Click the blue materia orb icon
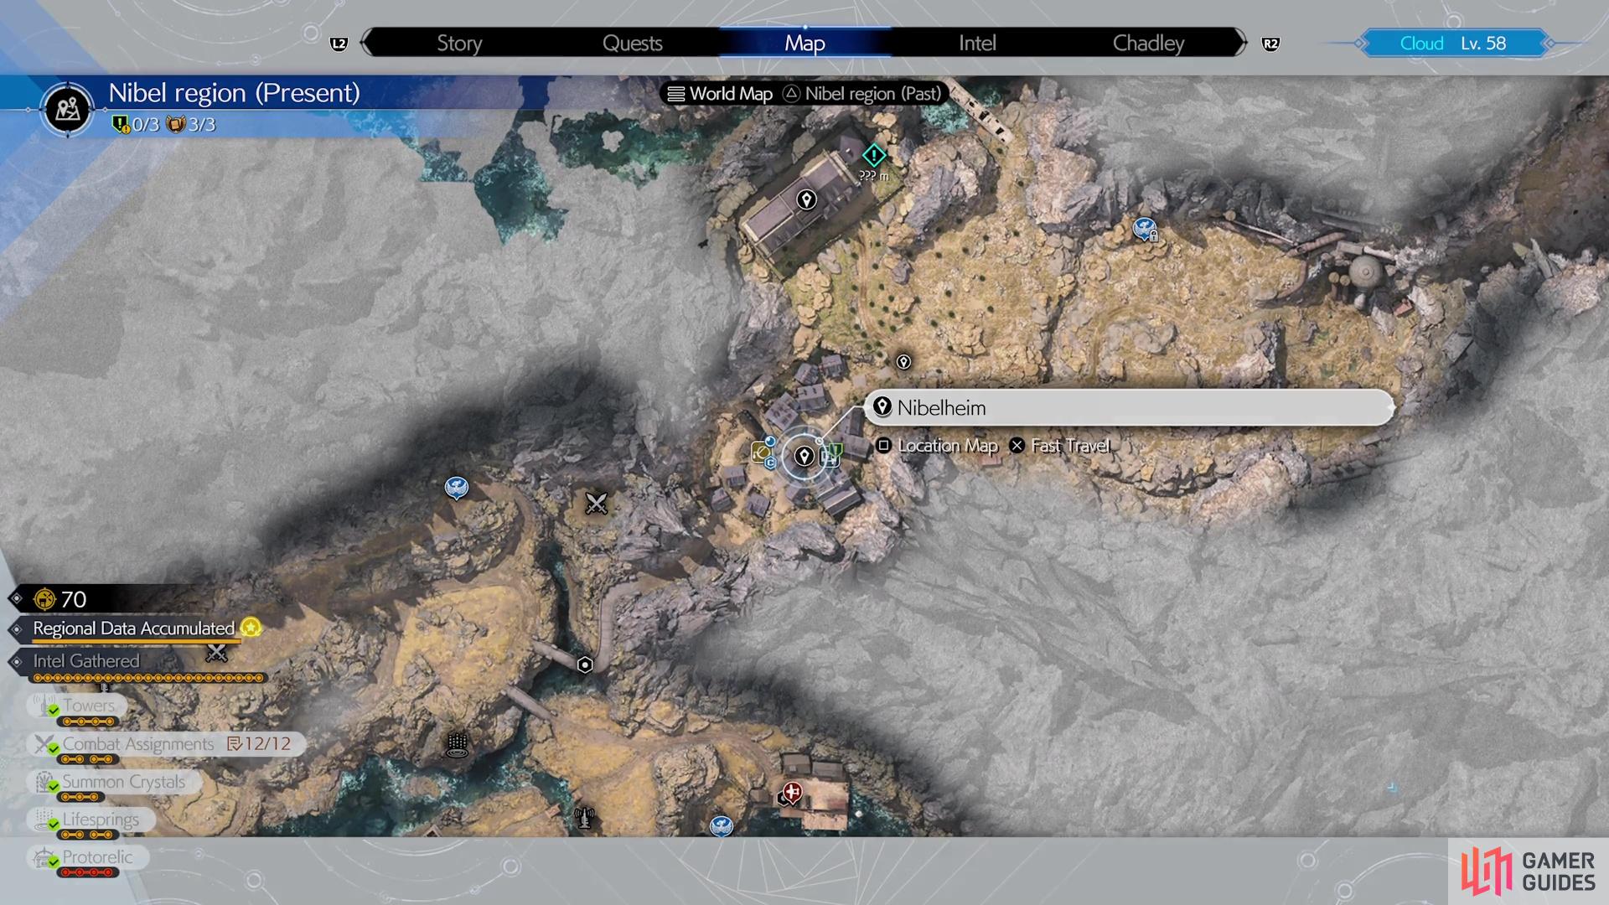This screenshot has height=905, width=1609. coord(769,442)
